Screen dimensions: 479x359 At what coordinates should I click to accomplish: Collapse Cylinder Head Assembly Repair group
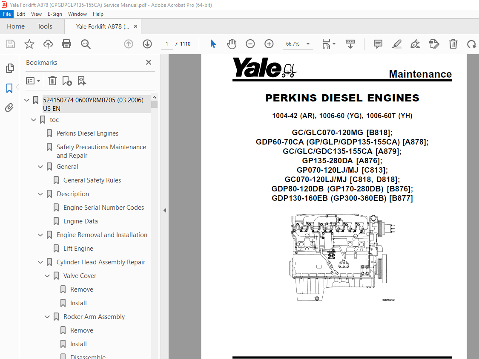click(40, 262)
